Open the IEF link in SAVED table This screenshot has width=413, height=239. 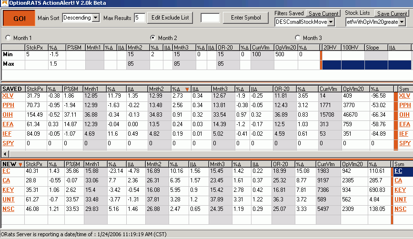click(x=7, y=134)
